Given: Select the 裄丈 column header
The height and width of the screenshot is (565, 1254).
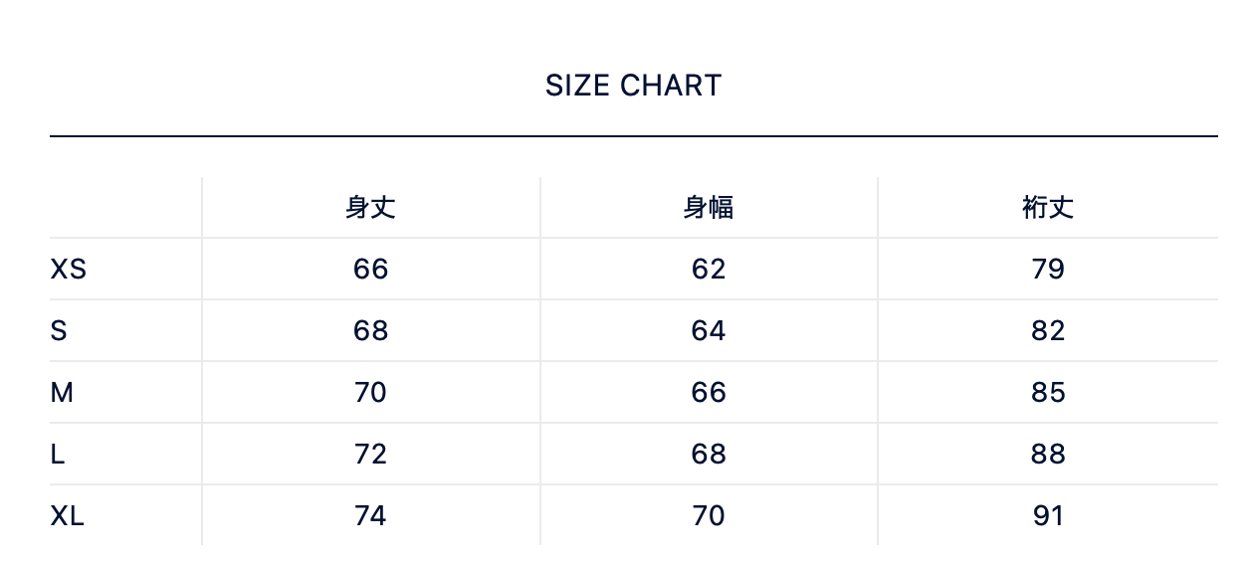Looking at the screenshot, I should click(1048, 208).
